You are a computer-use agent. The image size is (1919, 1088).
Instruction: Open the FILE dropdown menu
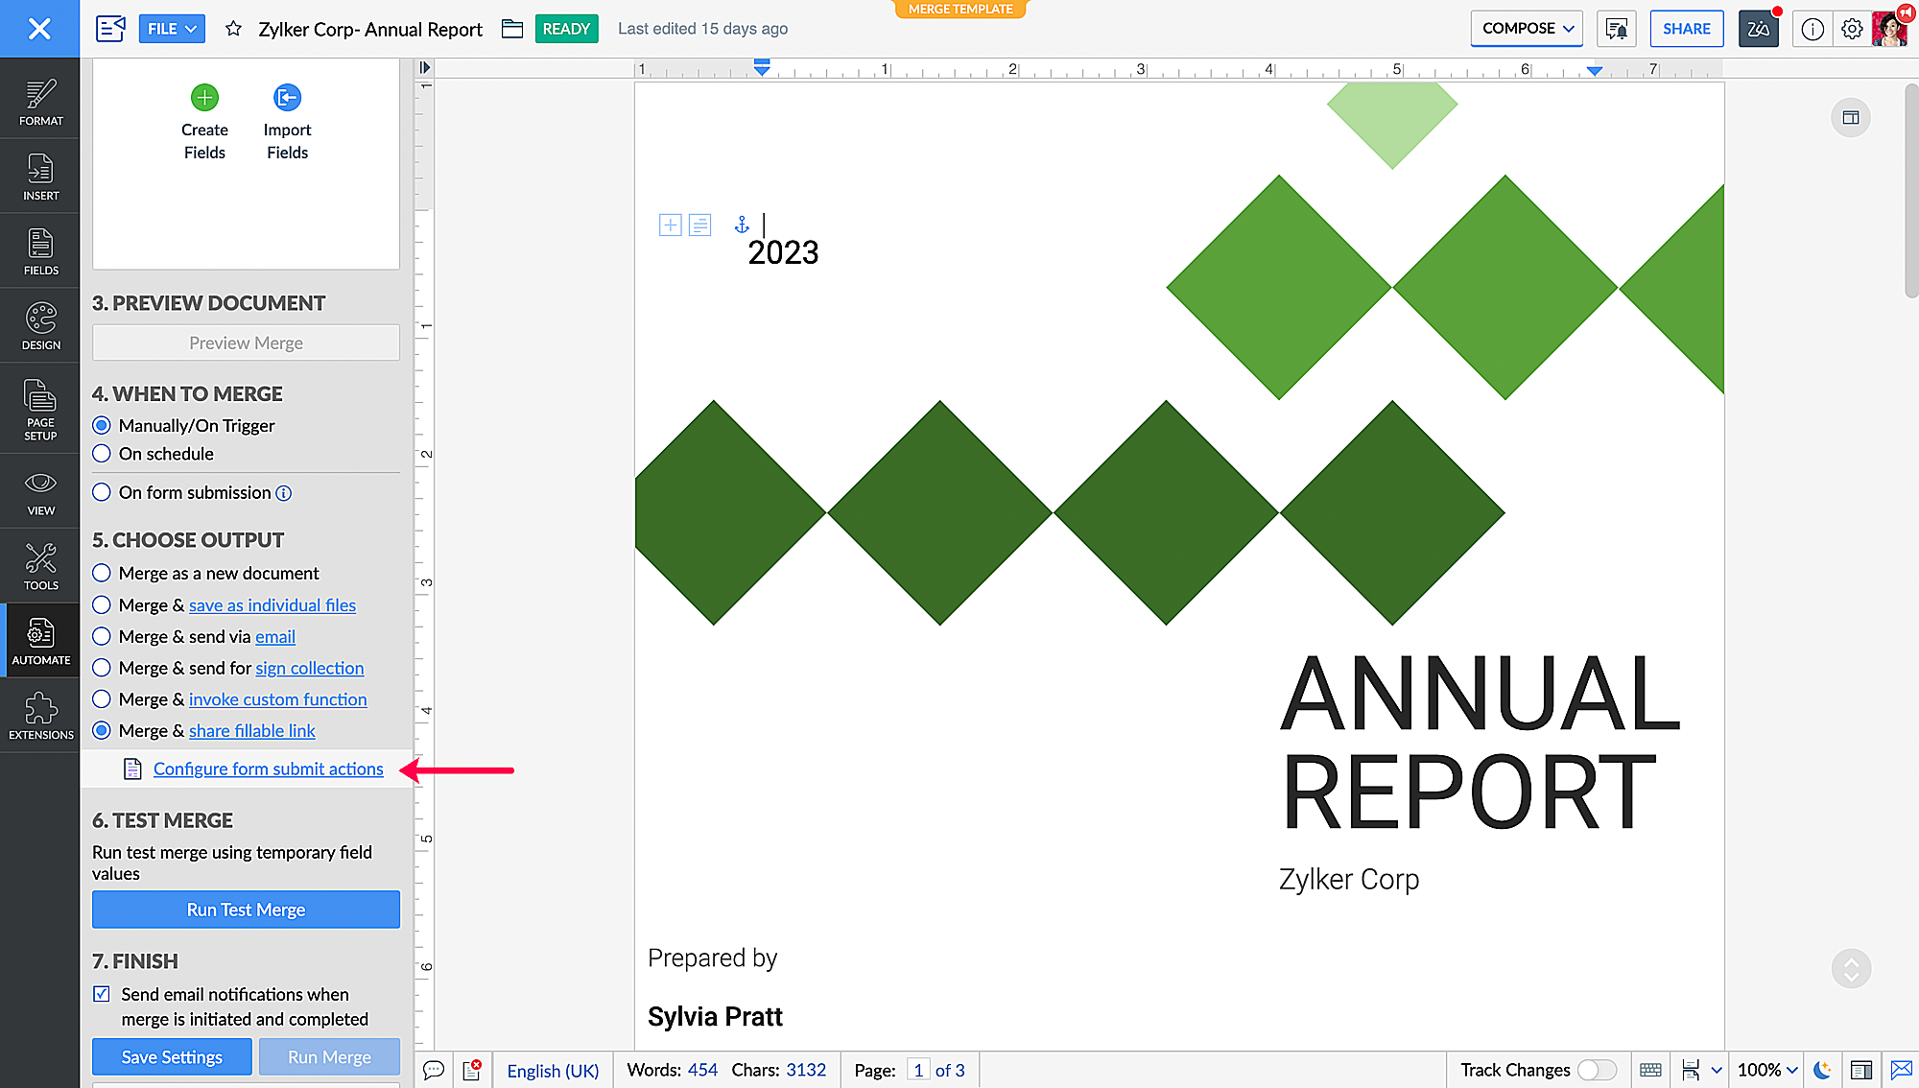[x=172, y=29]
